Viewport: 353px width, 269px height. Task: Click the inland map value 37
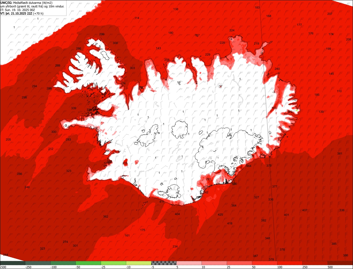(x=221, y=86)
